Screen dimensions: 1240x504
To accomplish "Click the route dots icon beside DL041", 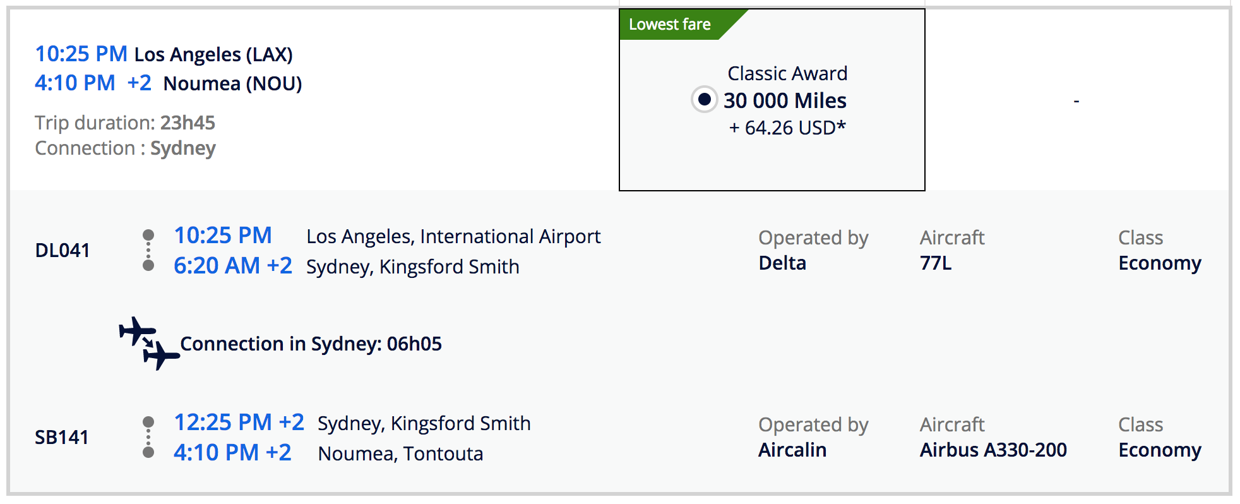I will click(148, 250).
